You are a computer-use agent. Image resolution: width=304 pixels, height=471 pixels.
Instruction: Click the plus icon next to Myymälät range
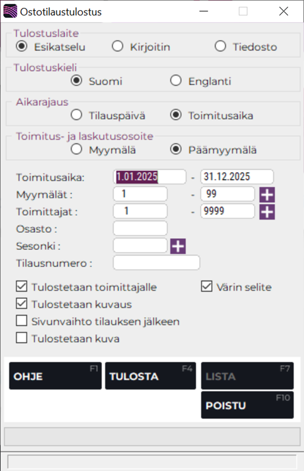pyautogui.click(x=267, y=194)
